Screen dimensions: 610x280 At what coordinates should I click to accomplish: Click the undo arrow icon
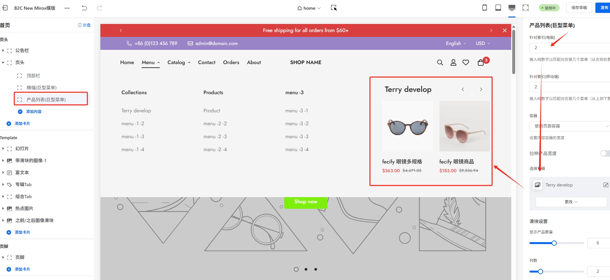[x=84, y=8]
